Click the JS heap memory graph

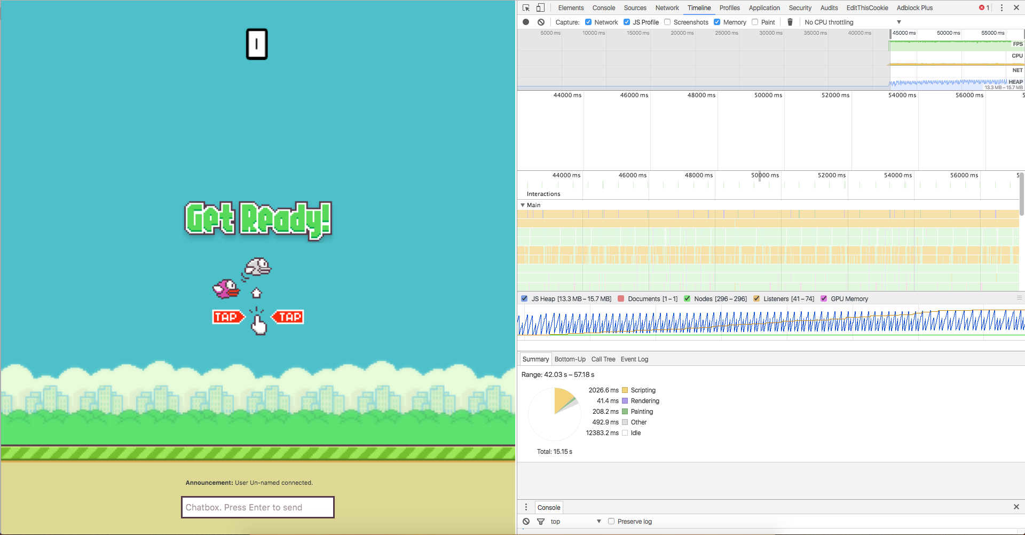(x=771, y=322)
